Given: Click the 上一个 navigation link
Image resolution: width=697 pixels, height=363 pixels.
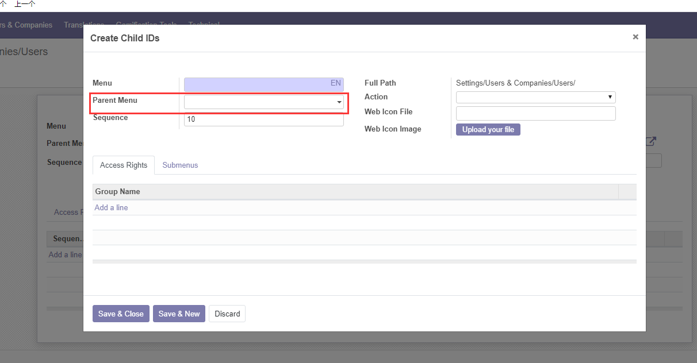Looking at the screenshot, I should point(22,4).
